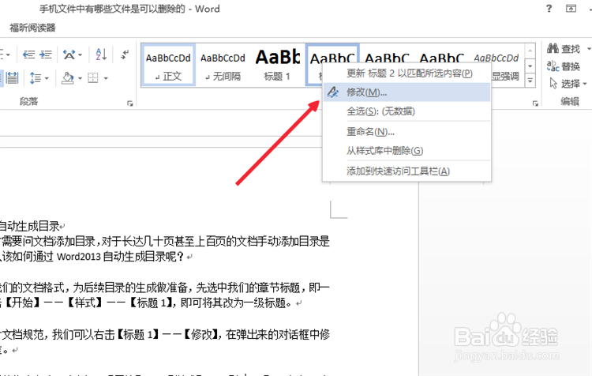Open the 选择 cursor menu
Screen dimensions: 592x376
click(x=568, y=83)
